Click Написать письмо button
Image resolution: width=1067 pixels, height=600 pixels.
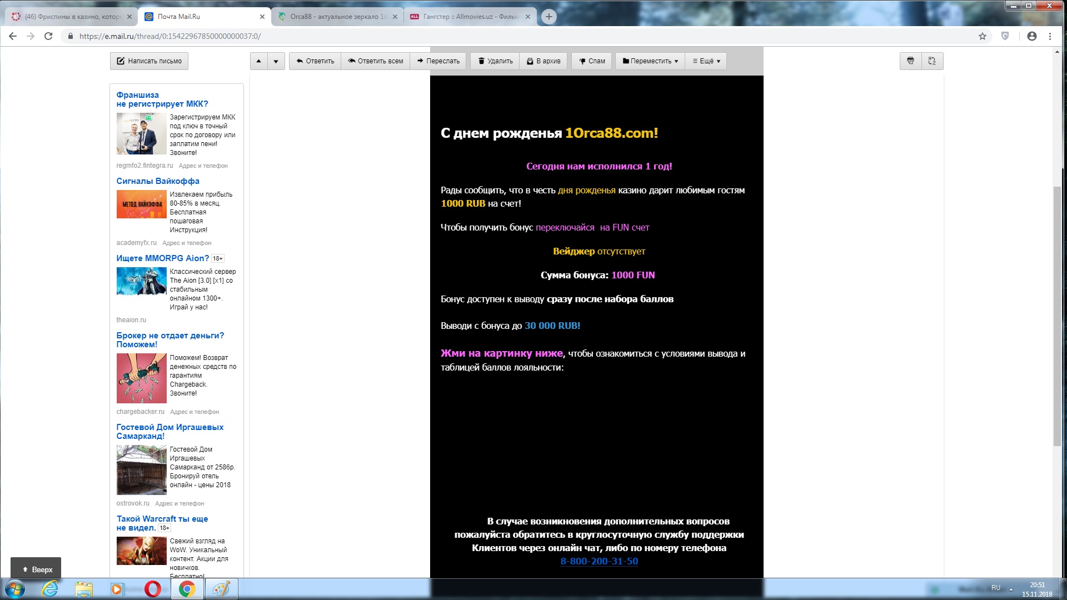[149, 61]
